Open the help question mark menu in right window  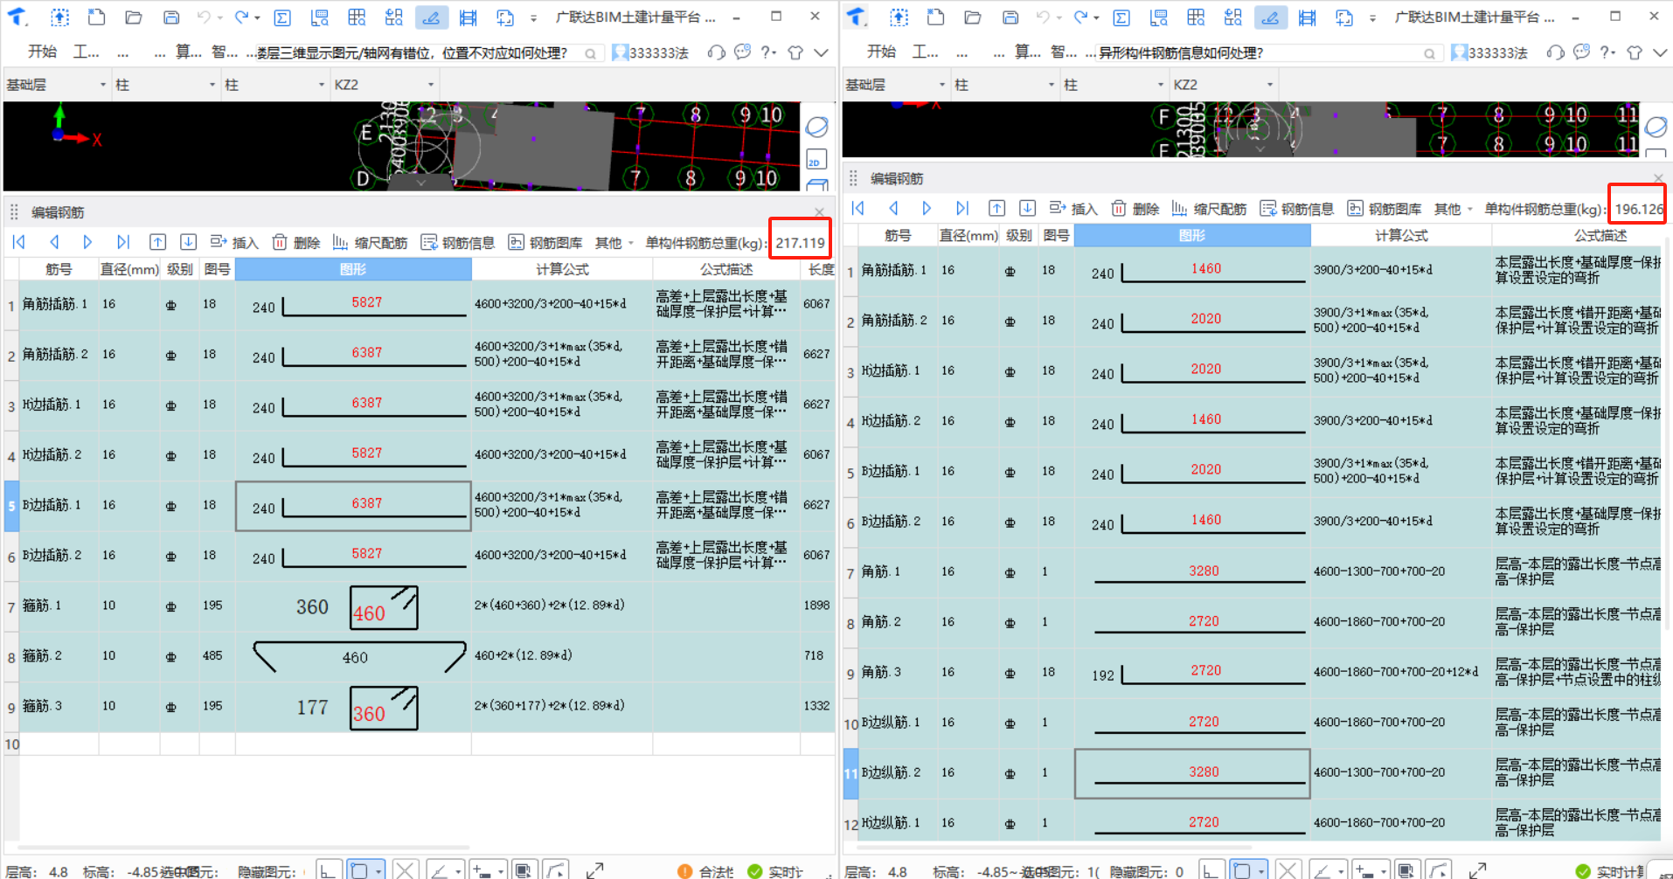coord(1608,52)
